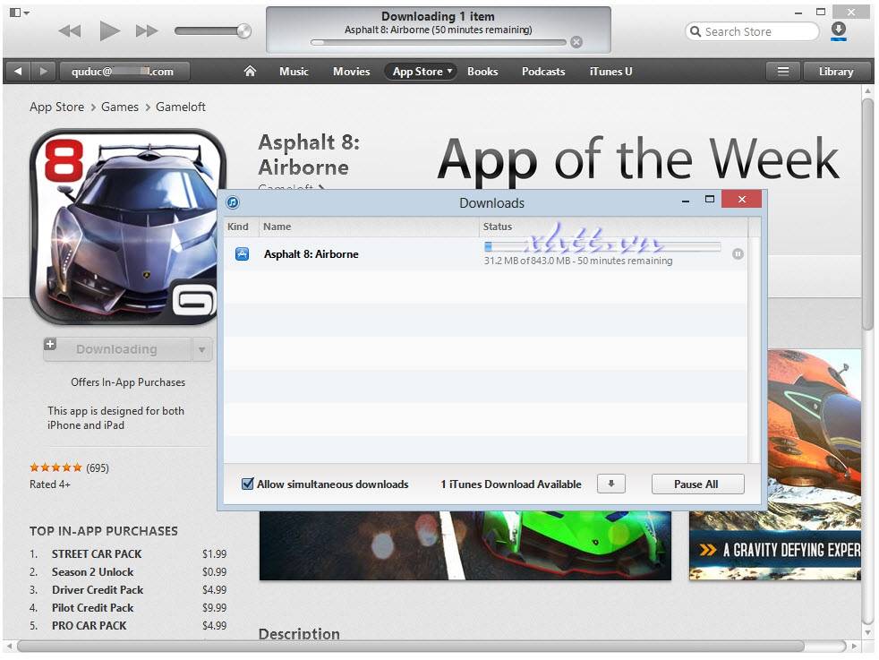The width and height of the screenshot is (879, 660).
Task: Start playback with the Play button
Action: click(109, 30)
